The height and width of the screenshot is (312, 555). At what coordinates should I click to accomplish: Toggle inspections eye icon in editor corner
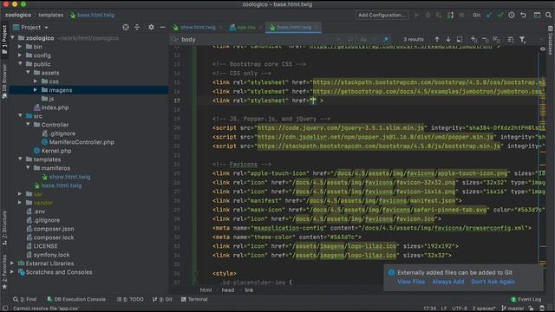(x=543, y=49)
